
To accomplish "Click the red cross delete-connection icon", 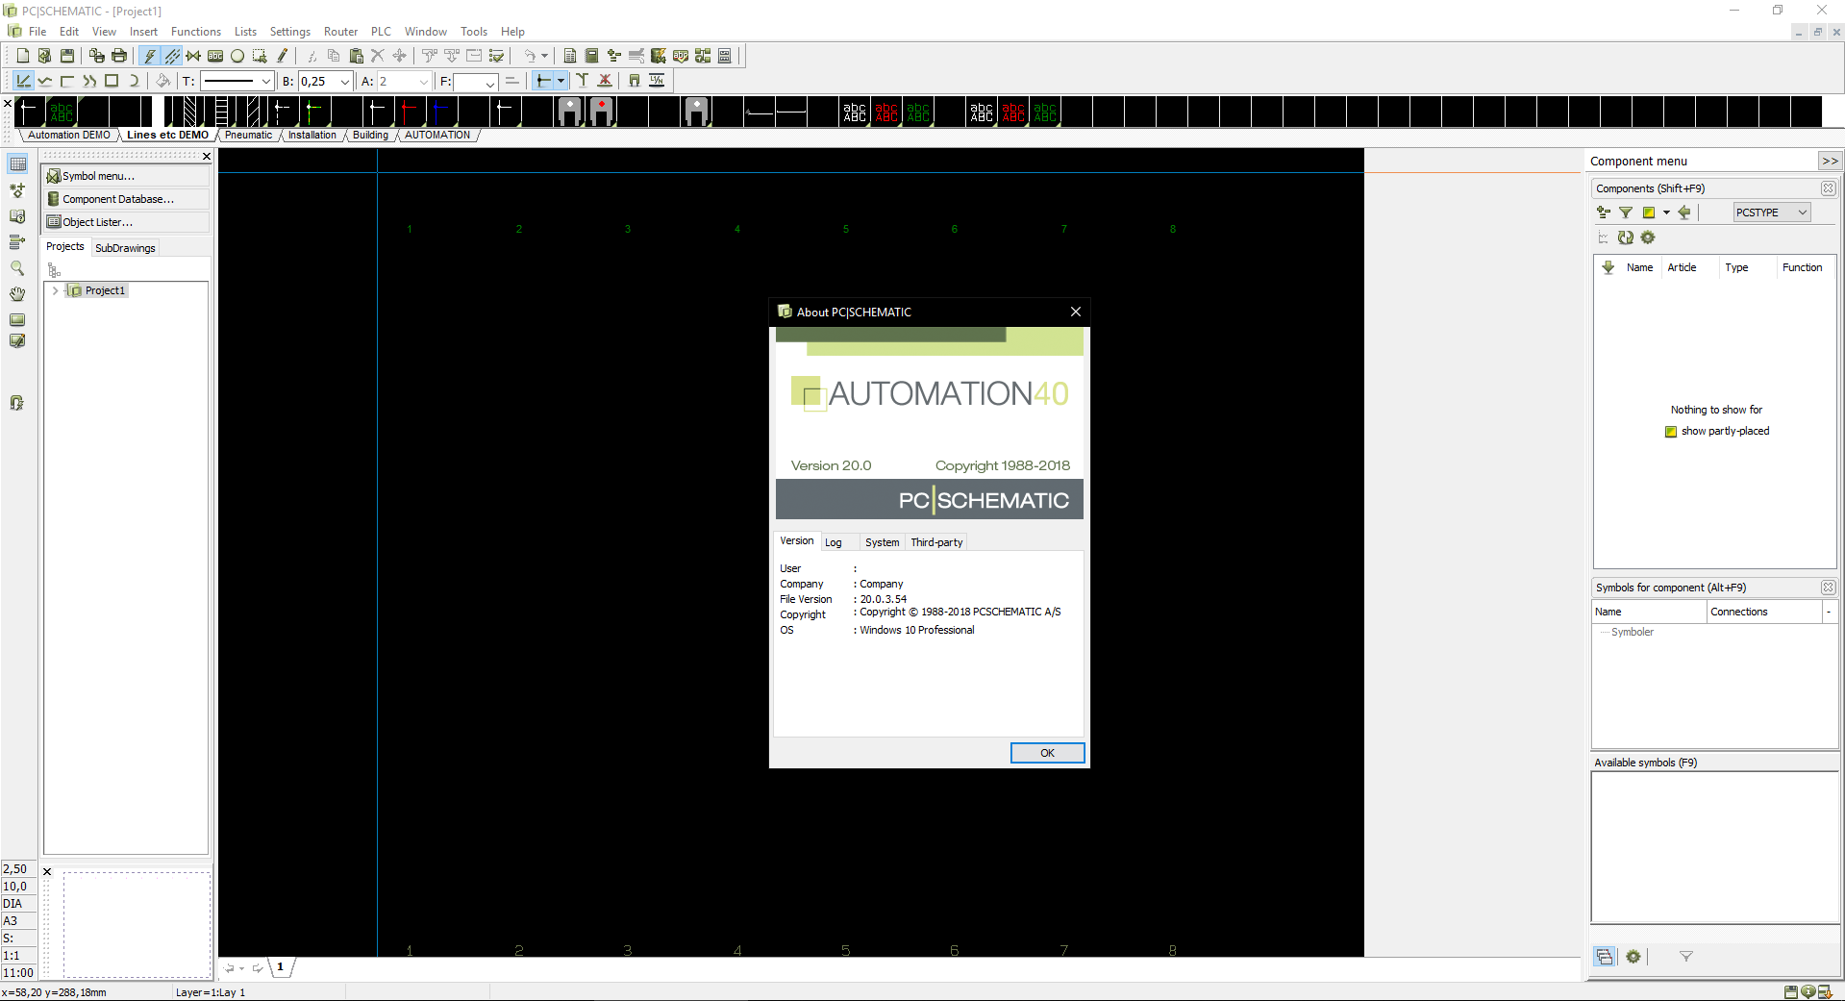I will click(605, 81).
